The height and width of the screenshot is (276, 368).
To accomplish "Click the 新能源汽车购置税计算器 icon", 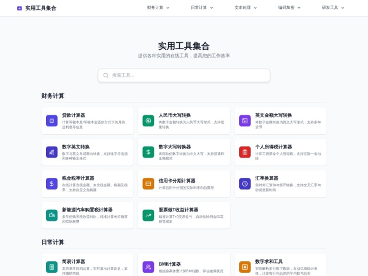I will point(52,215).
